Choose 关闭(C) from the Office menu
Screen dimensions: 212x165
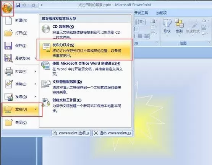pos(20,123)
